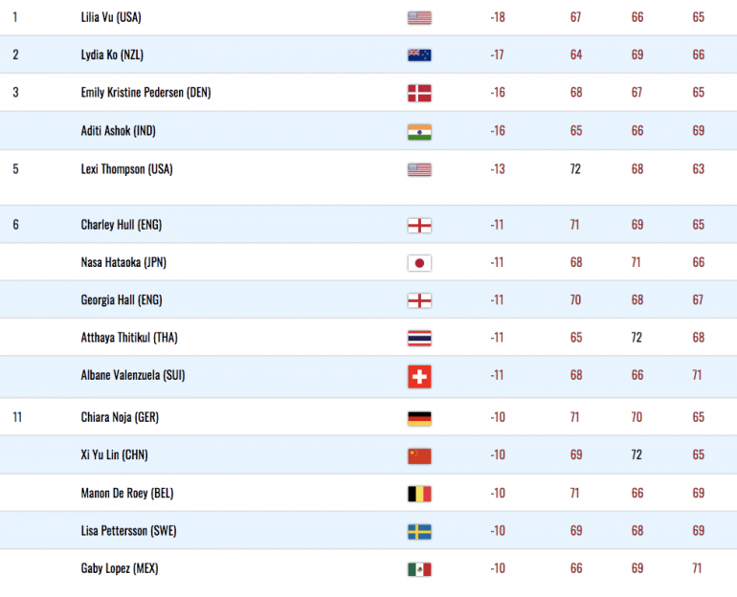Open Lydia Ko (NZL) player name

point(112,55)
